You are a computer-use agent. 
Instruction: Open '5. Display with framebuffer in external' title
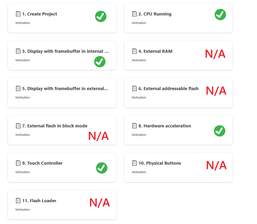[x=65, y=88]
